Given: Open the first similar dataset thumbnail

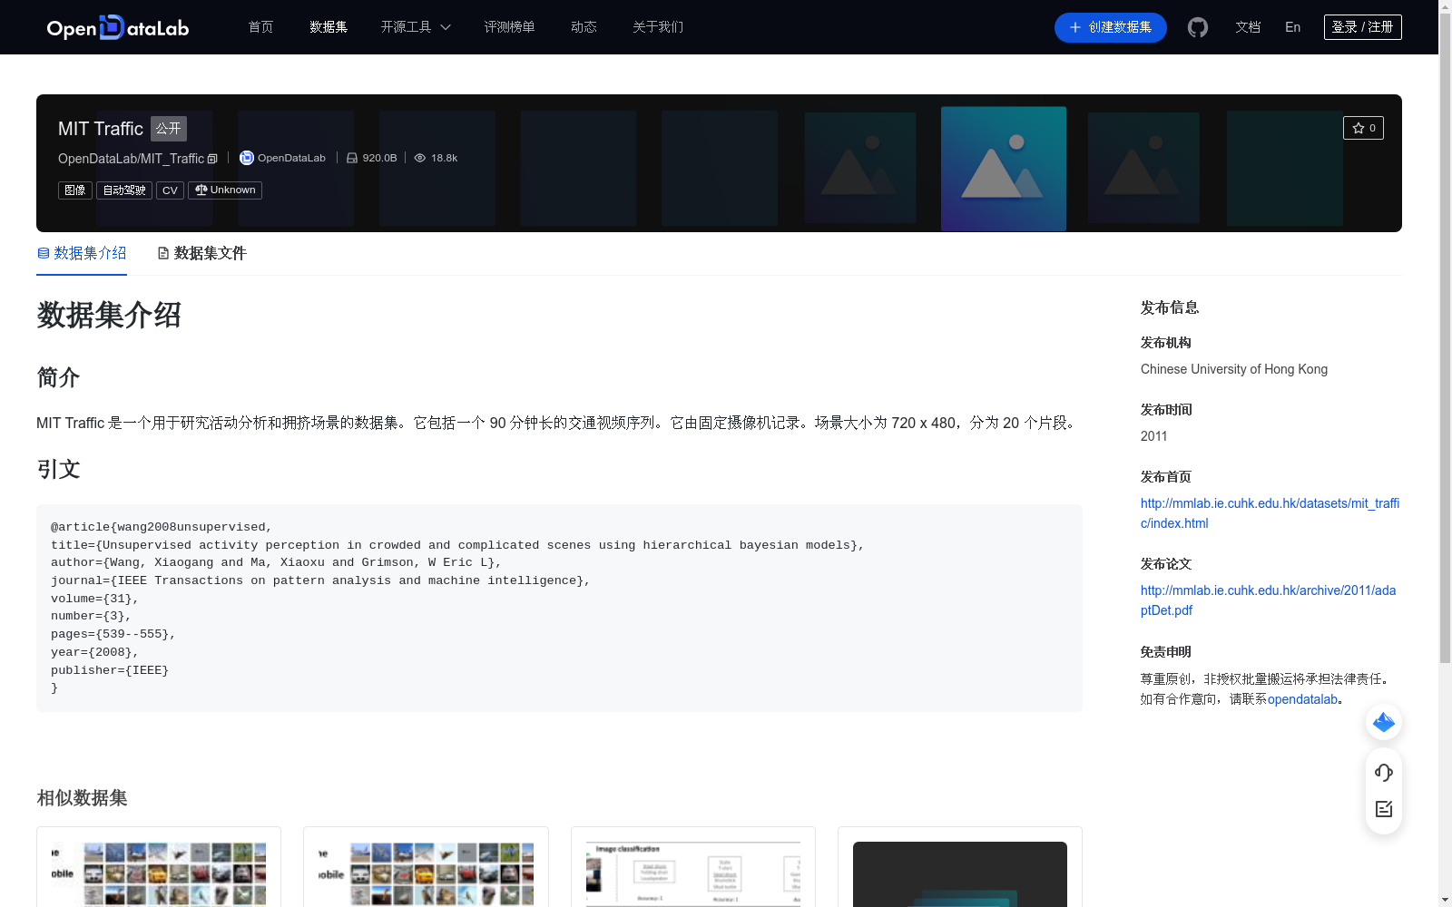Looking at the screenshot, I should [159, 873].
